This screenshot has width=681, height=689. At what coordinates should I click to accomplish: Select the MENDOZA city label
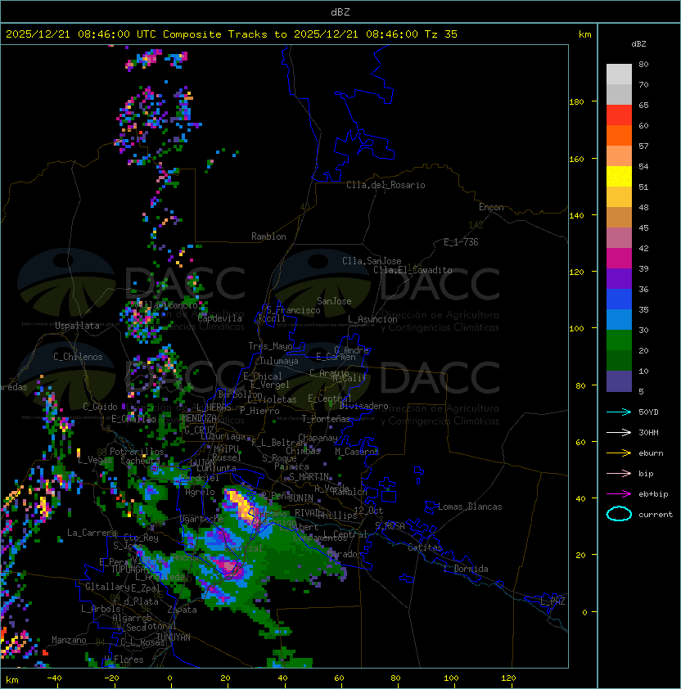point(199,417)
